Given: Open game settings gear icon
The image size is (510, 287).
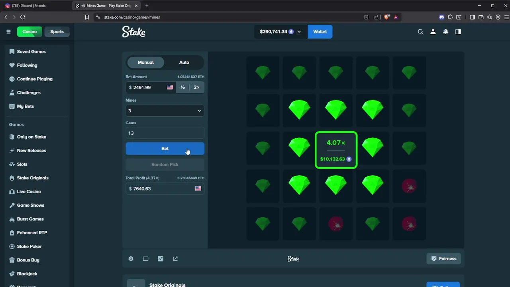Looking at the screenshot, I should pyautogui.click(x=131, y=259).
